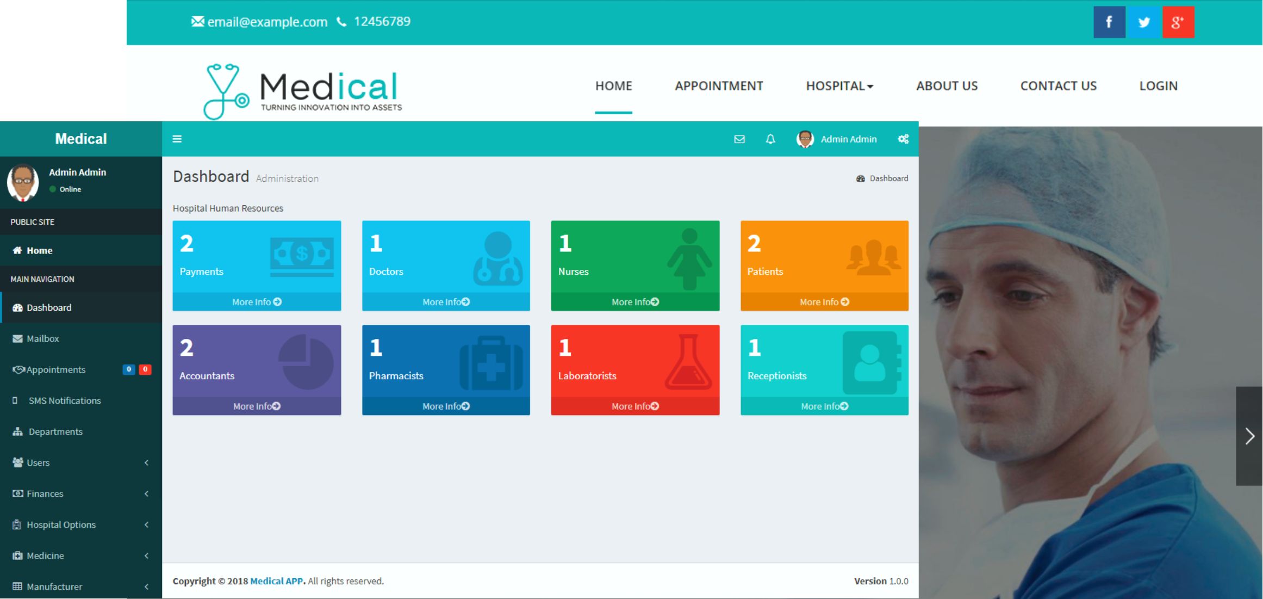Click More Info on Doctors card
The height and width of the screenshot is (599, 1263).
point(446,302)
